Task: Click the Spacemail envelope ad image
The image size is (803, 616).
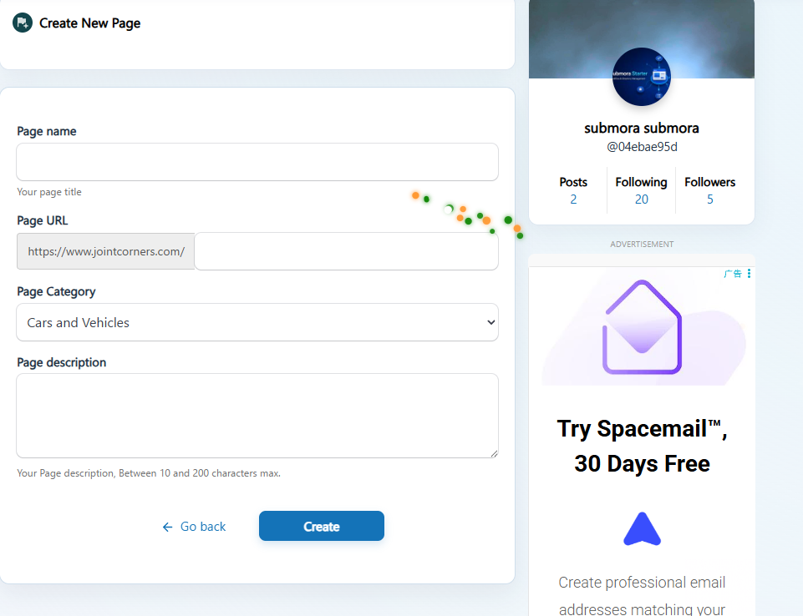Action: pyautogui.click(x=643, y=327)
